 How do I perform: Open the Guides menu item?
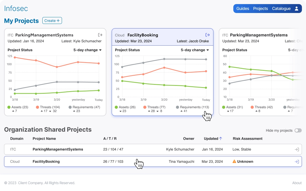click(x=243, y=9)
